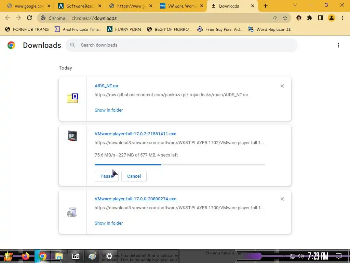Click the VMware 17.0.2 file icon
Viewport: 350px width, 263px height.
click(72, 136)
